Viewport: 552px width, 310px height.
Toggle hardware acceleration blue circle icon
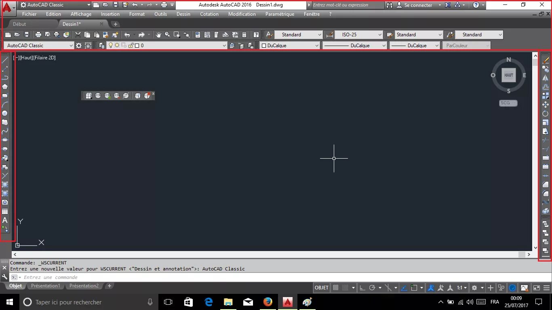pyautogui.click(x=512, y=288)
